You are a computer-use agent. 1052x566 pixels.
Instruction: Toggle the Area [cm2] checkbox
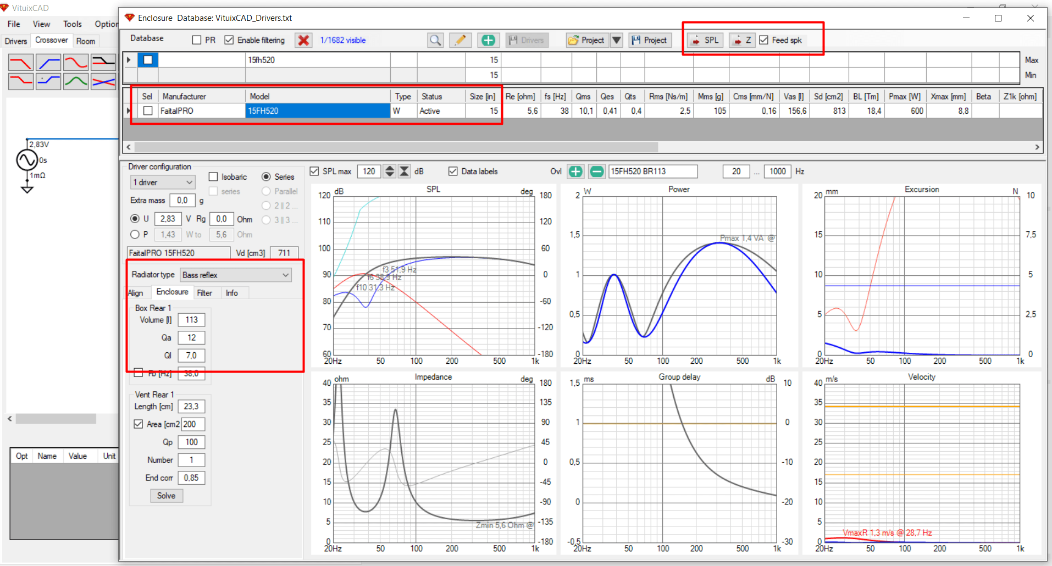coord(139,424)
